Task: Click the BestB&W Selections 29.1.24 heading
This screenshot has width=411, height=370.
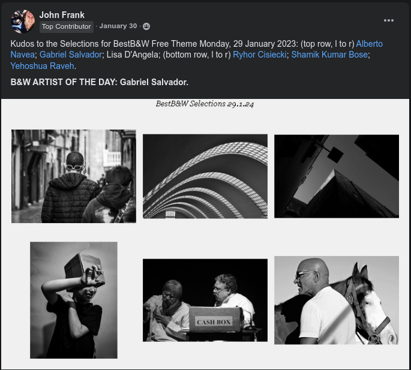Action: (x=205, y=104)
